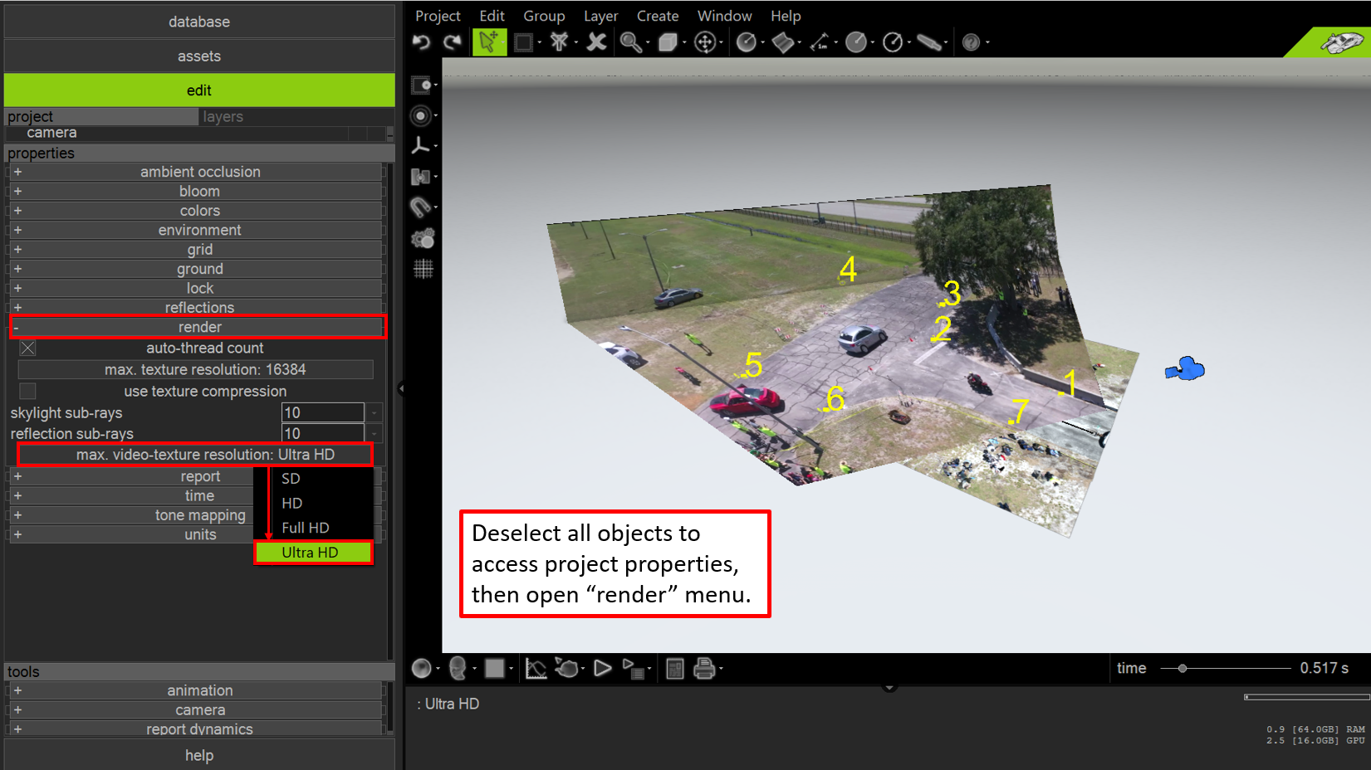Click the play animation button
The width and height of the screenshot is (1371, 770).
pyautogui.click(x=603, y=669)
